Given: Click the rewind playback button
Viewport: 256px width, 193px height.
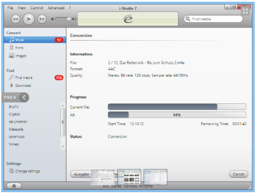Looking at the screenshot, I should [x=16, y=19].
